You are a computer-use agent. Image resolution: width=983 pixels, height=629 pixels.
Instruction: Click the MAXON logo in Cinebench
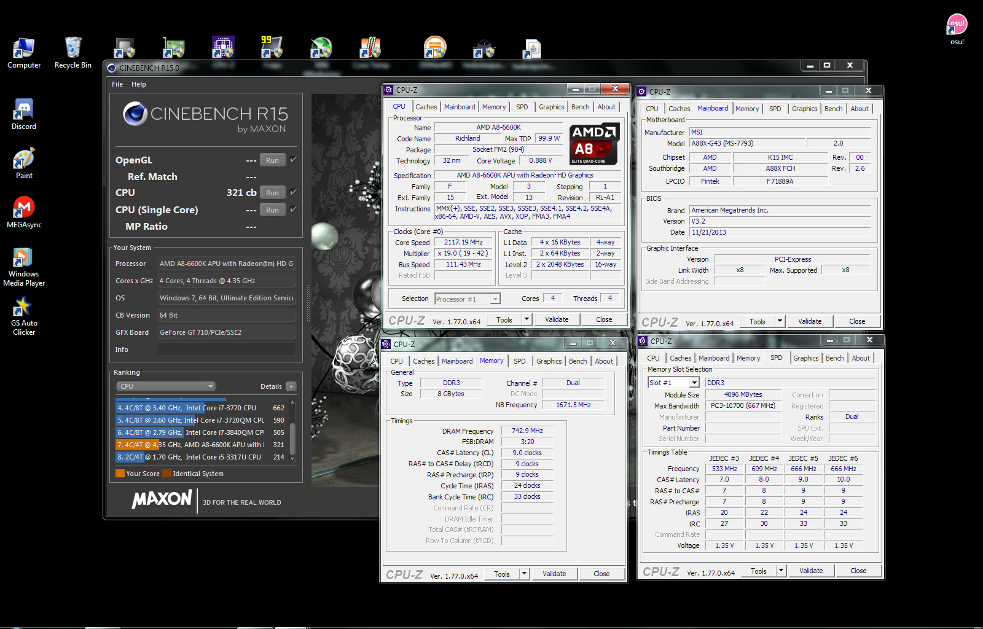tap(162, 499)
